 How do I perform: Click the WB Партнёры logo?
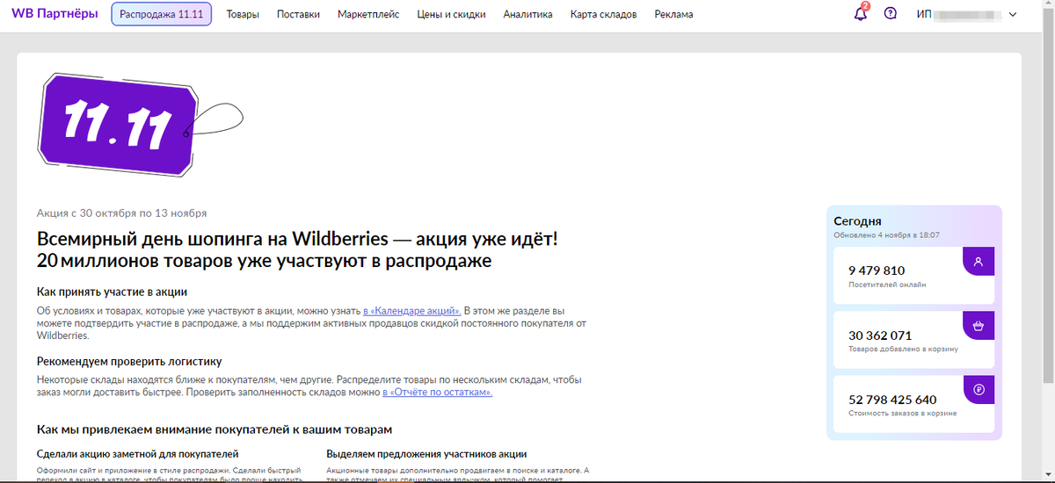pyautogui.click(x=55, y=14)
